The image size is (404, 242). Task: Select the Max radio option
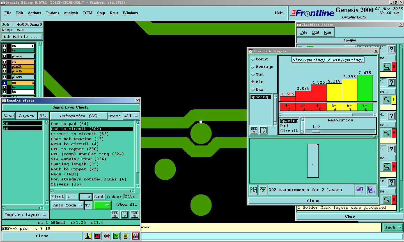click(253, 90)
